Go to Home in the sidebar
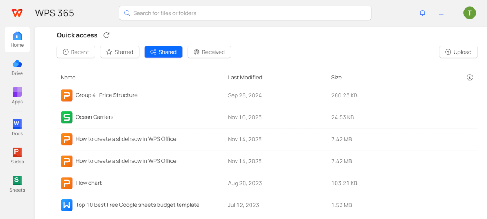This screenshot has width=487, height=219. tap(17, 40)
